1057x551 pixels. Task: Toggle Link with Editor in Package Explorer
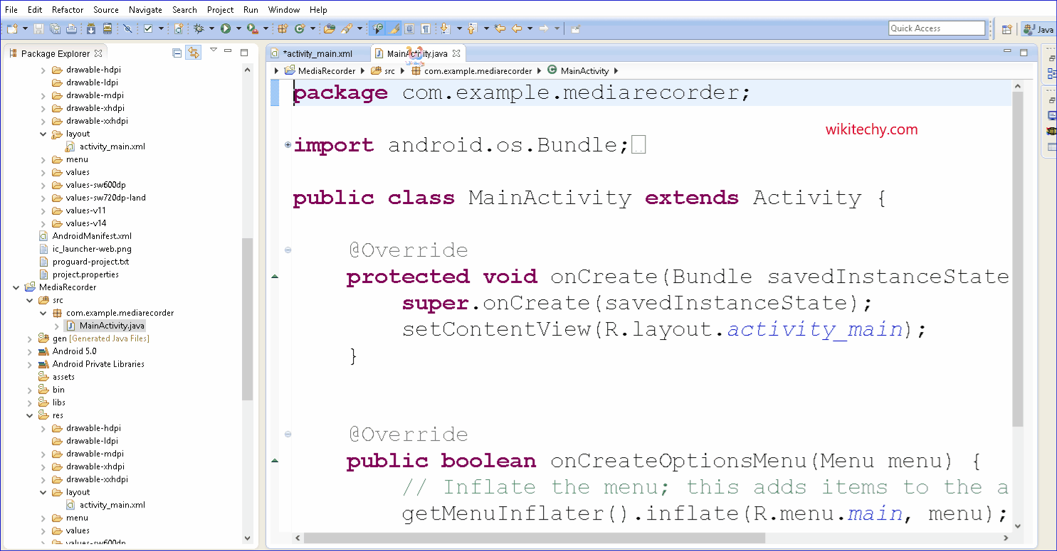193,53
